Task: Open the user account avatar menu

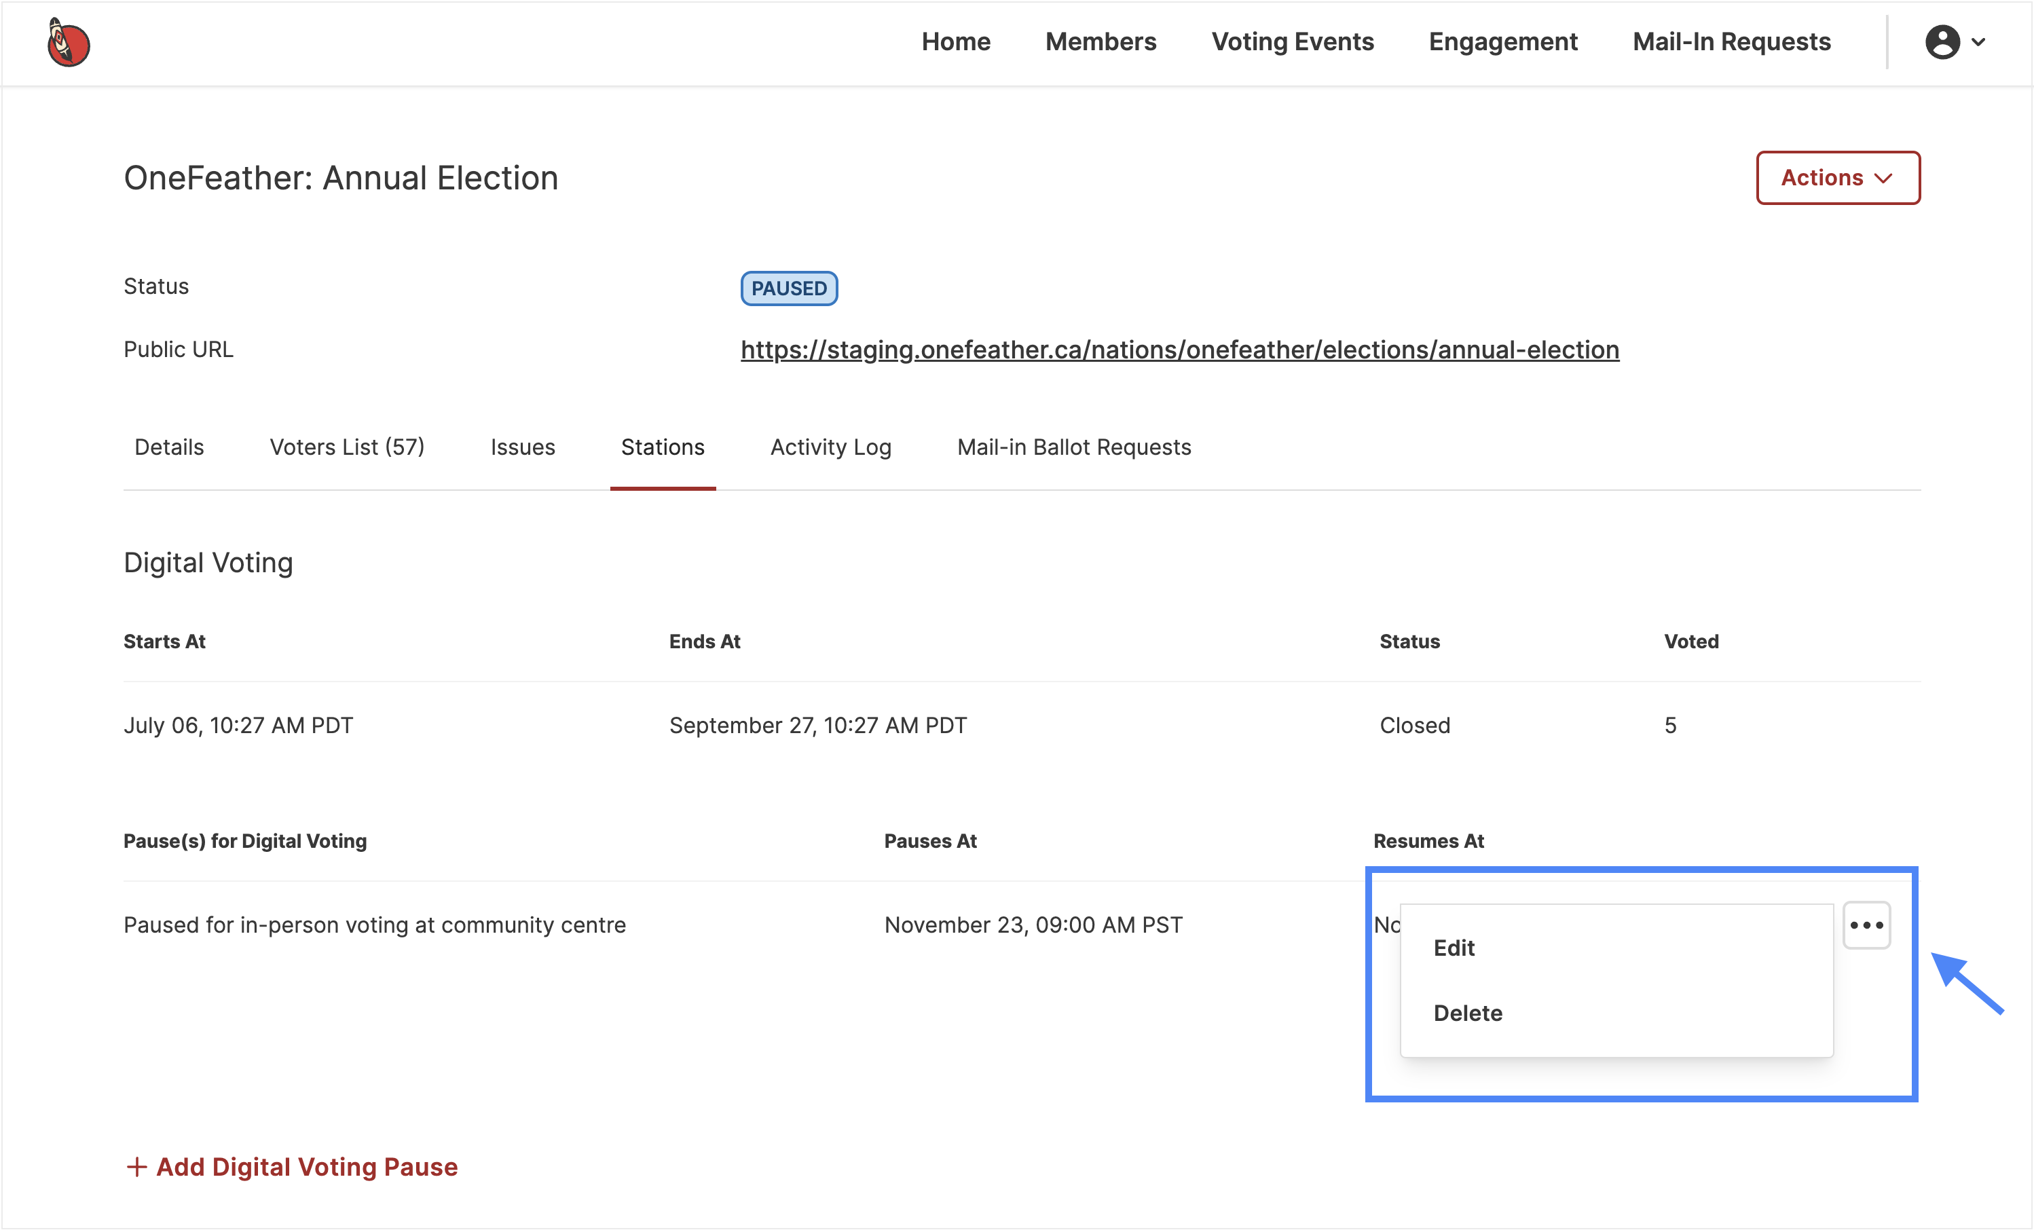Action: [x=1942, y=42]
